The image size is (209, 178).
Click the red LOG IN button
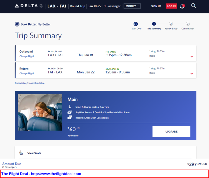click(x=171, y=6)
